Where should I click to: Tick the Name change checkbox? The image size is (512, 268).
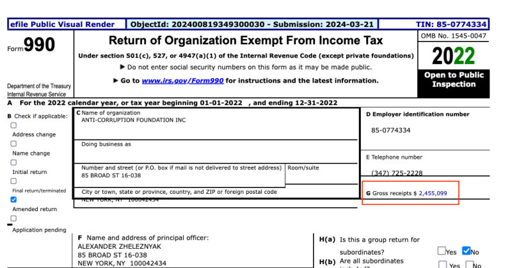click(13, 145)
